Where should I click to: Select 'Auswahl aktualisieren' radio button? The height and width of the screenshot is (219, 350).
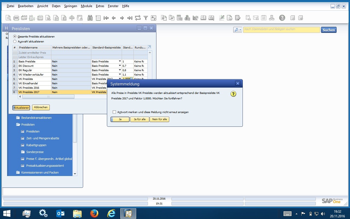pos(15,41)
